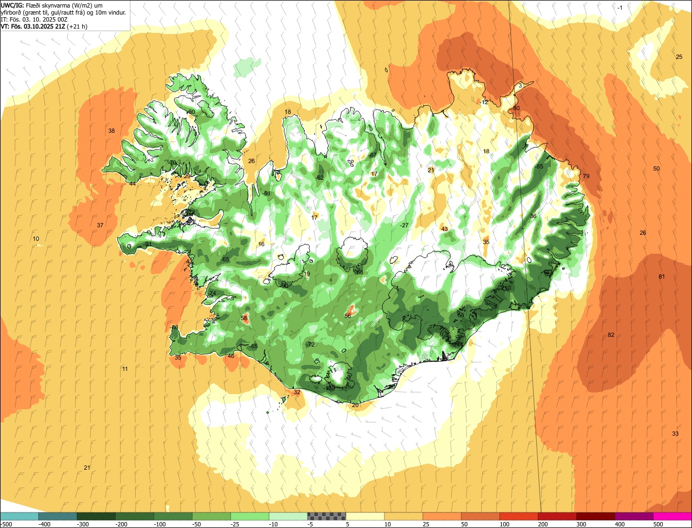The width and height of the screenshot is (692, 528).
Task: Click the legend swatch between -500 and -400
Action: (19, 516)
